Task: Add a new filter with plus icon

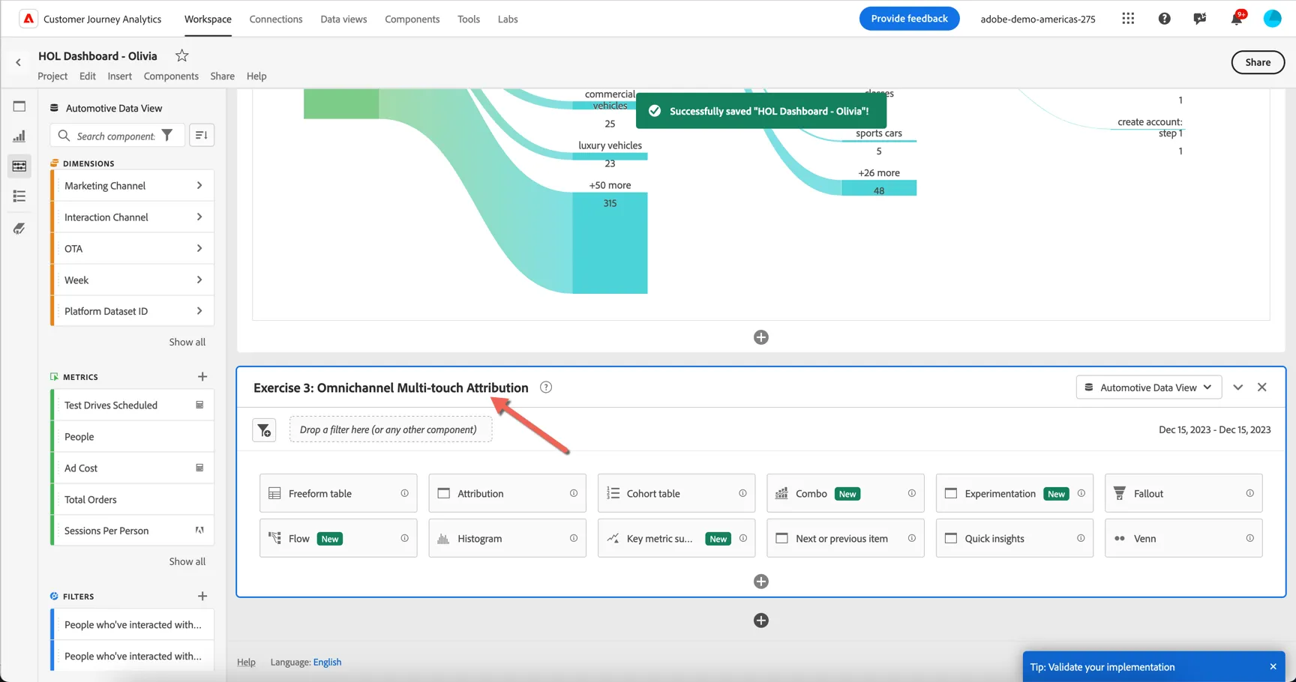Action: click(x=202, y=597)
